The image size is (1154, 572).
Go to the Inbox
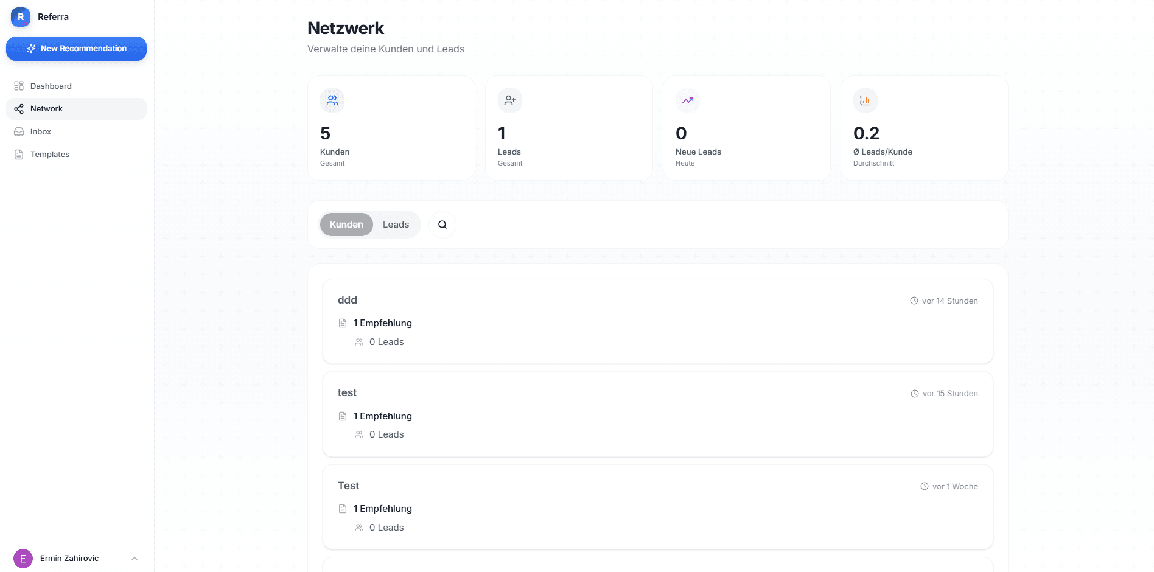click(x=76, y=131)
